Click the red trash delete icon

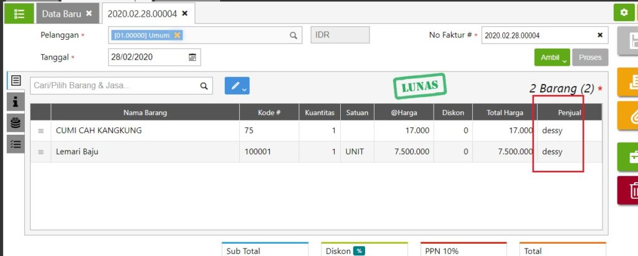[631, 190]
